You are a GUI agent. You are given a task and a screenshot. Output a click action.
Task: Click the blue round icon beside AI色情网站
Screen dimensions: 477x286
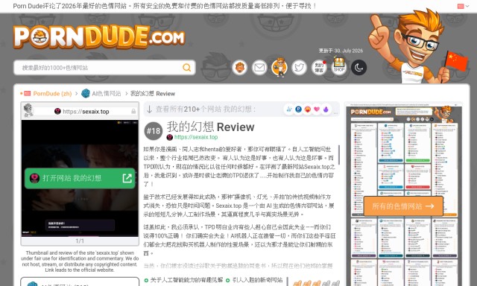coord(86,93)
